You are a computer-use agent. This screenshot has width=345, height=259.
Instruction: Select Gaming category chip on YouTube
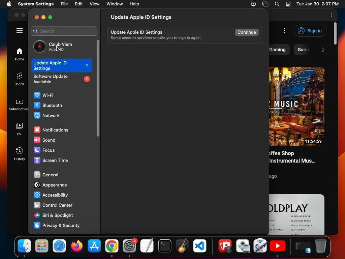point(279,50)
